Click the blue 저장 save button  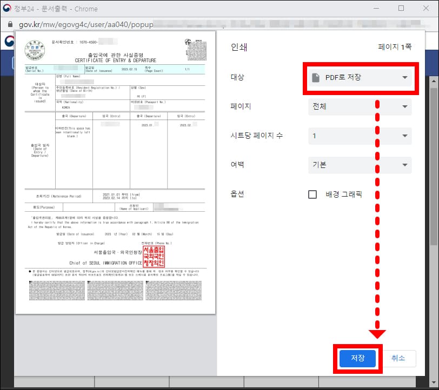point(357,358)
